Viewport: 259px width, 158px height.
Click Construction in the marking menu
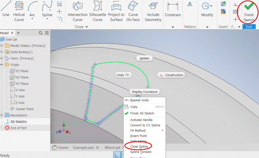pos(171,75)
